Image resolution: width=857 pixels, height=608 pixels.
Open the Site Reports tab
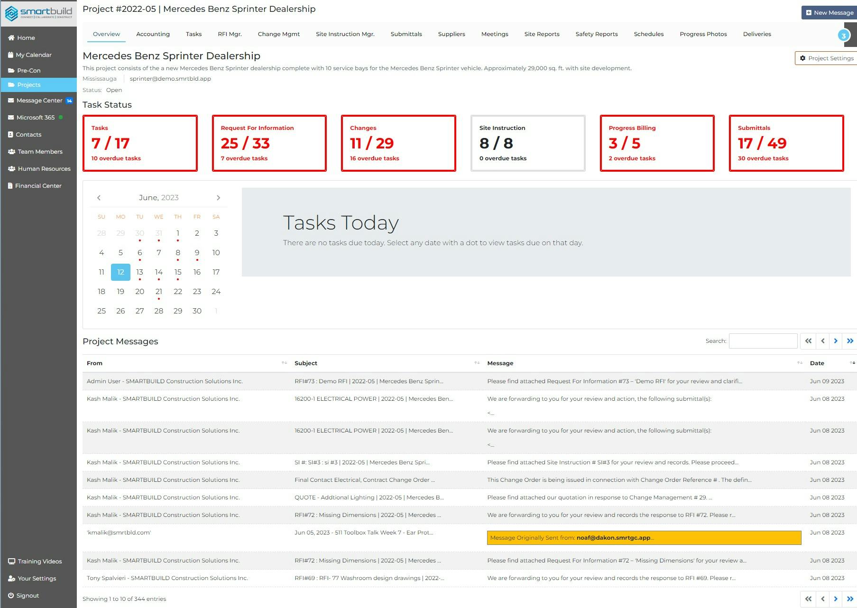coord(542,34)
